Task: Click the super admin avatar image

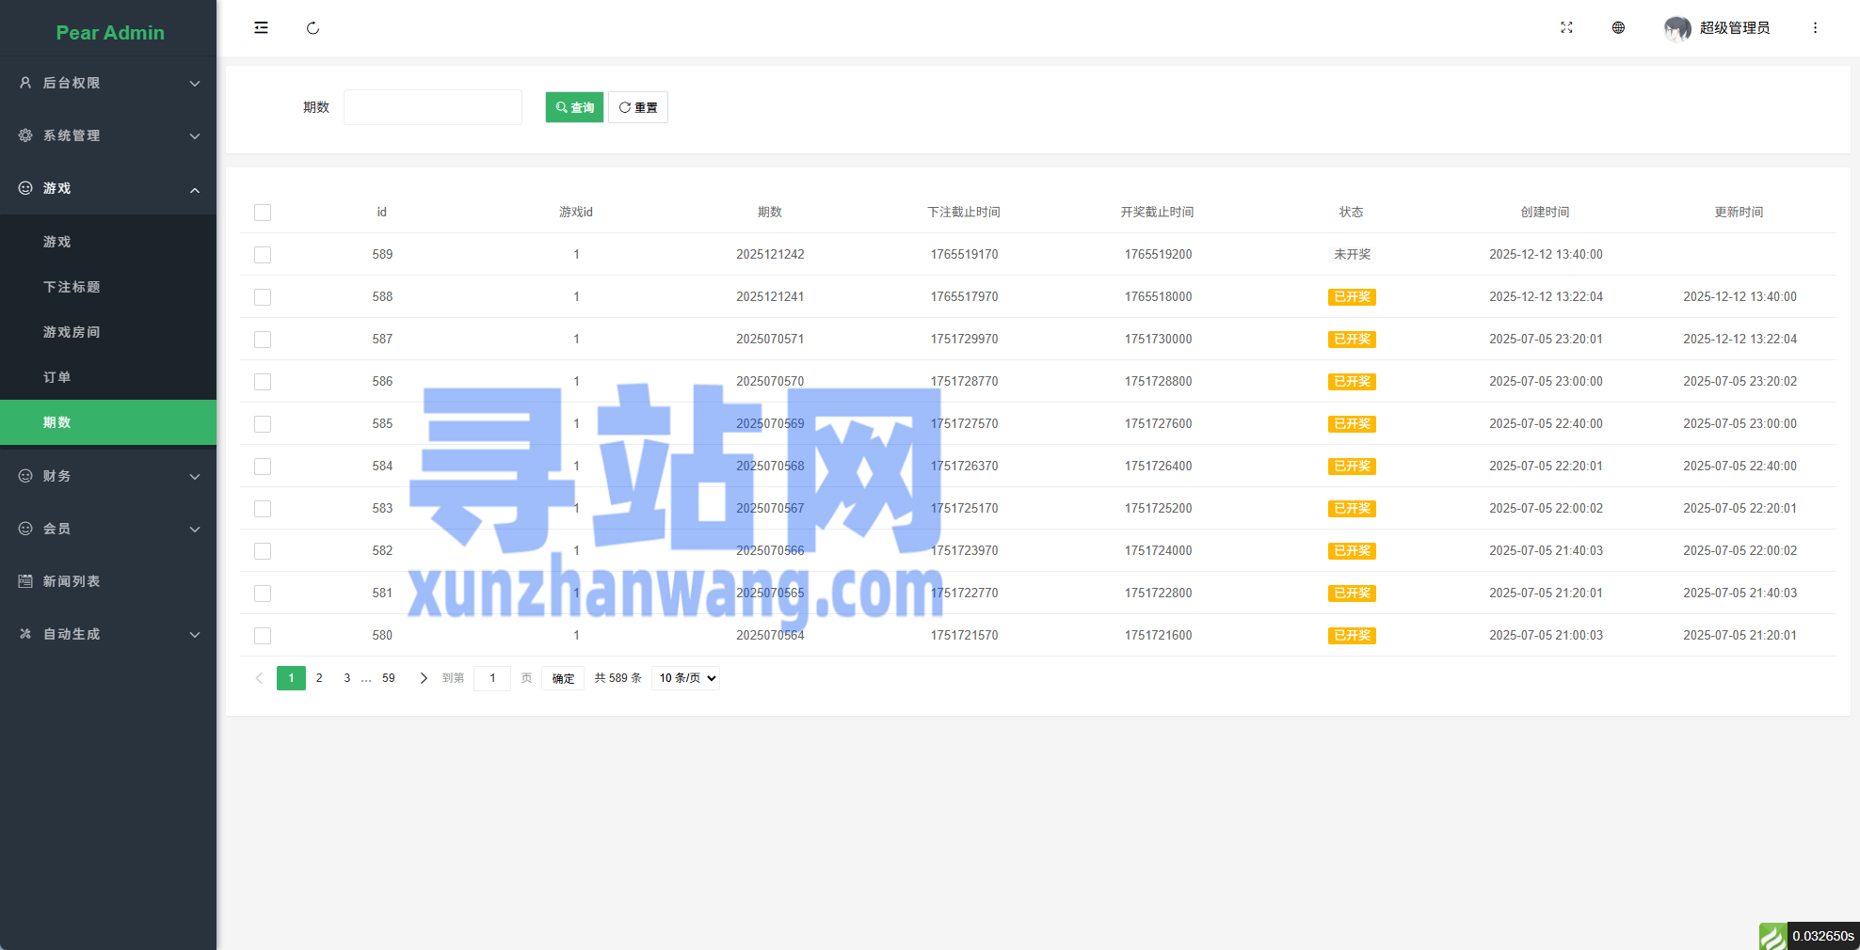Action: point(1676,28)
